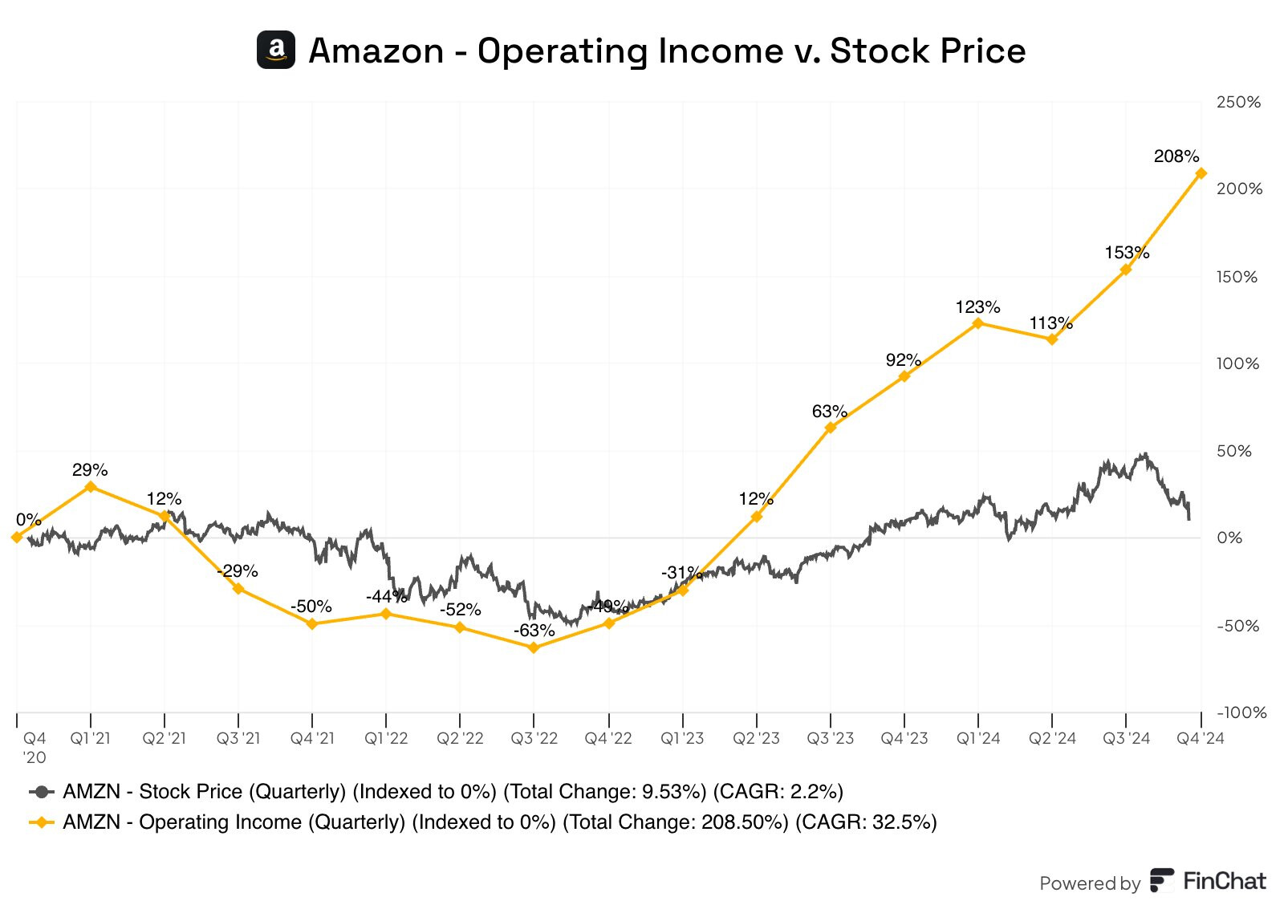
Task: Click the 63% data point marker
Action: [x=831, y=428]
